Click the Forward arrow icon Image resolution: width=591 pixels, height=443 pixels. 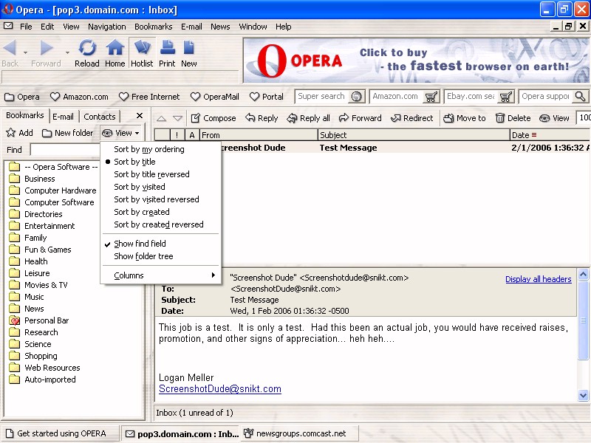[x=47, y=48]
